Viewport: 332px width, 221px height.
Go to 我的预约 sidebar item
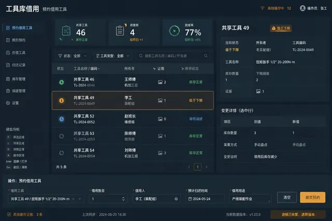pos(16,40)
